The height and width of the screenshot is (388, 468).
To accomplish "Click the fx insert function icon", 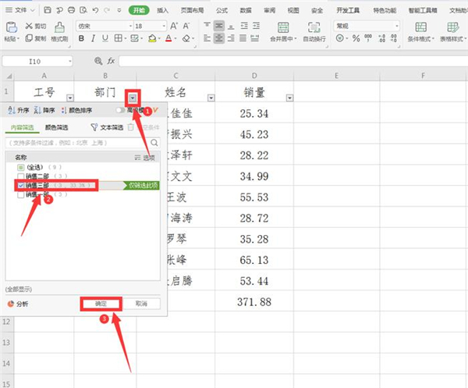I will [111, 60].
